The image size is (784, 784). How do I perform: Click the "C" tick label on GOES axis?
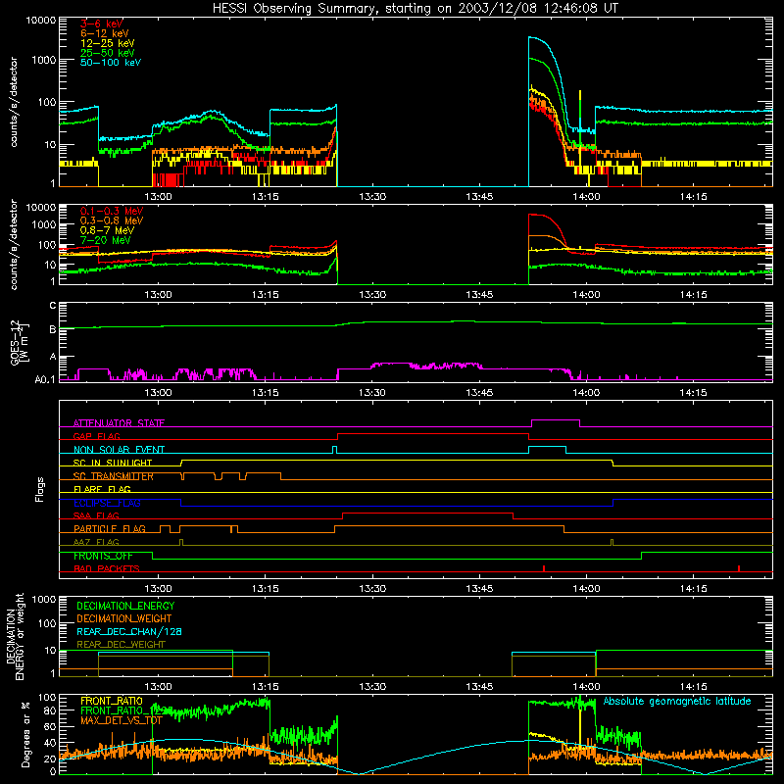(53, 306)
